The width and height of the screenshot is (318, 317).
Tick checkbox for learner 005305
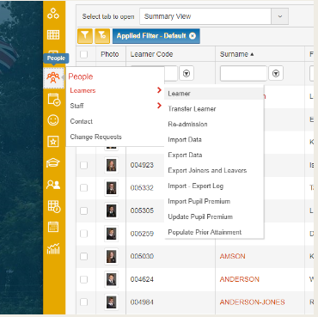click(x=83, y=210)
